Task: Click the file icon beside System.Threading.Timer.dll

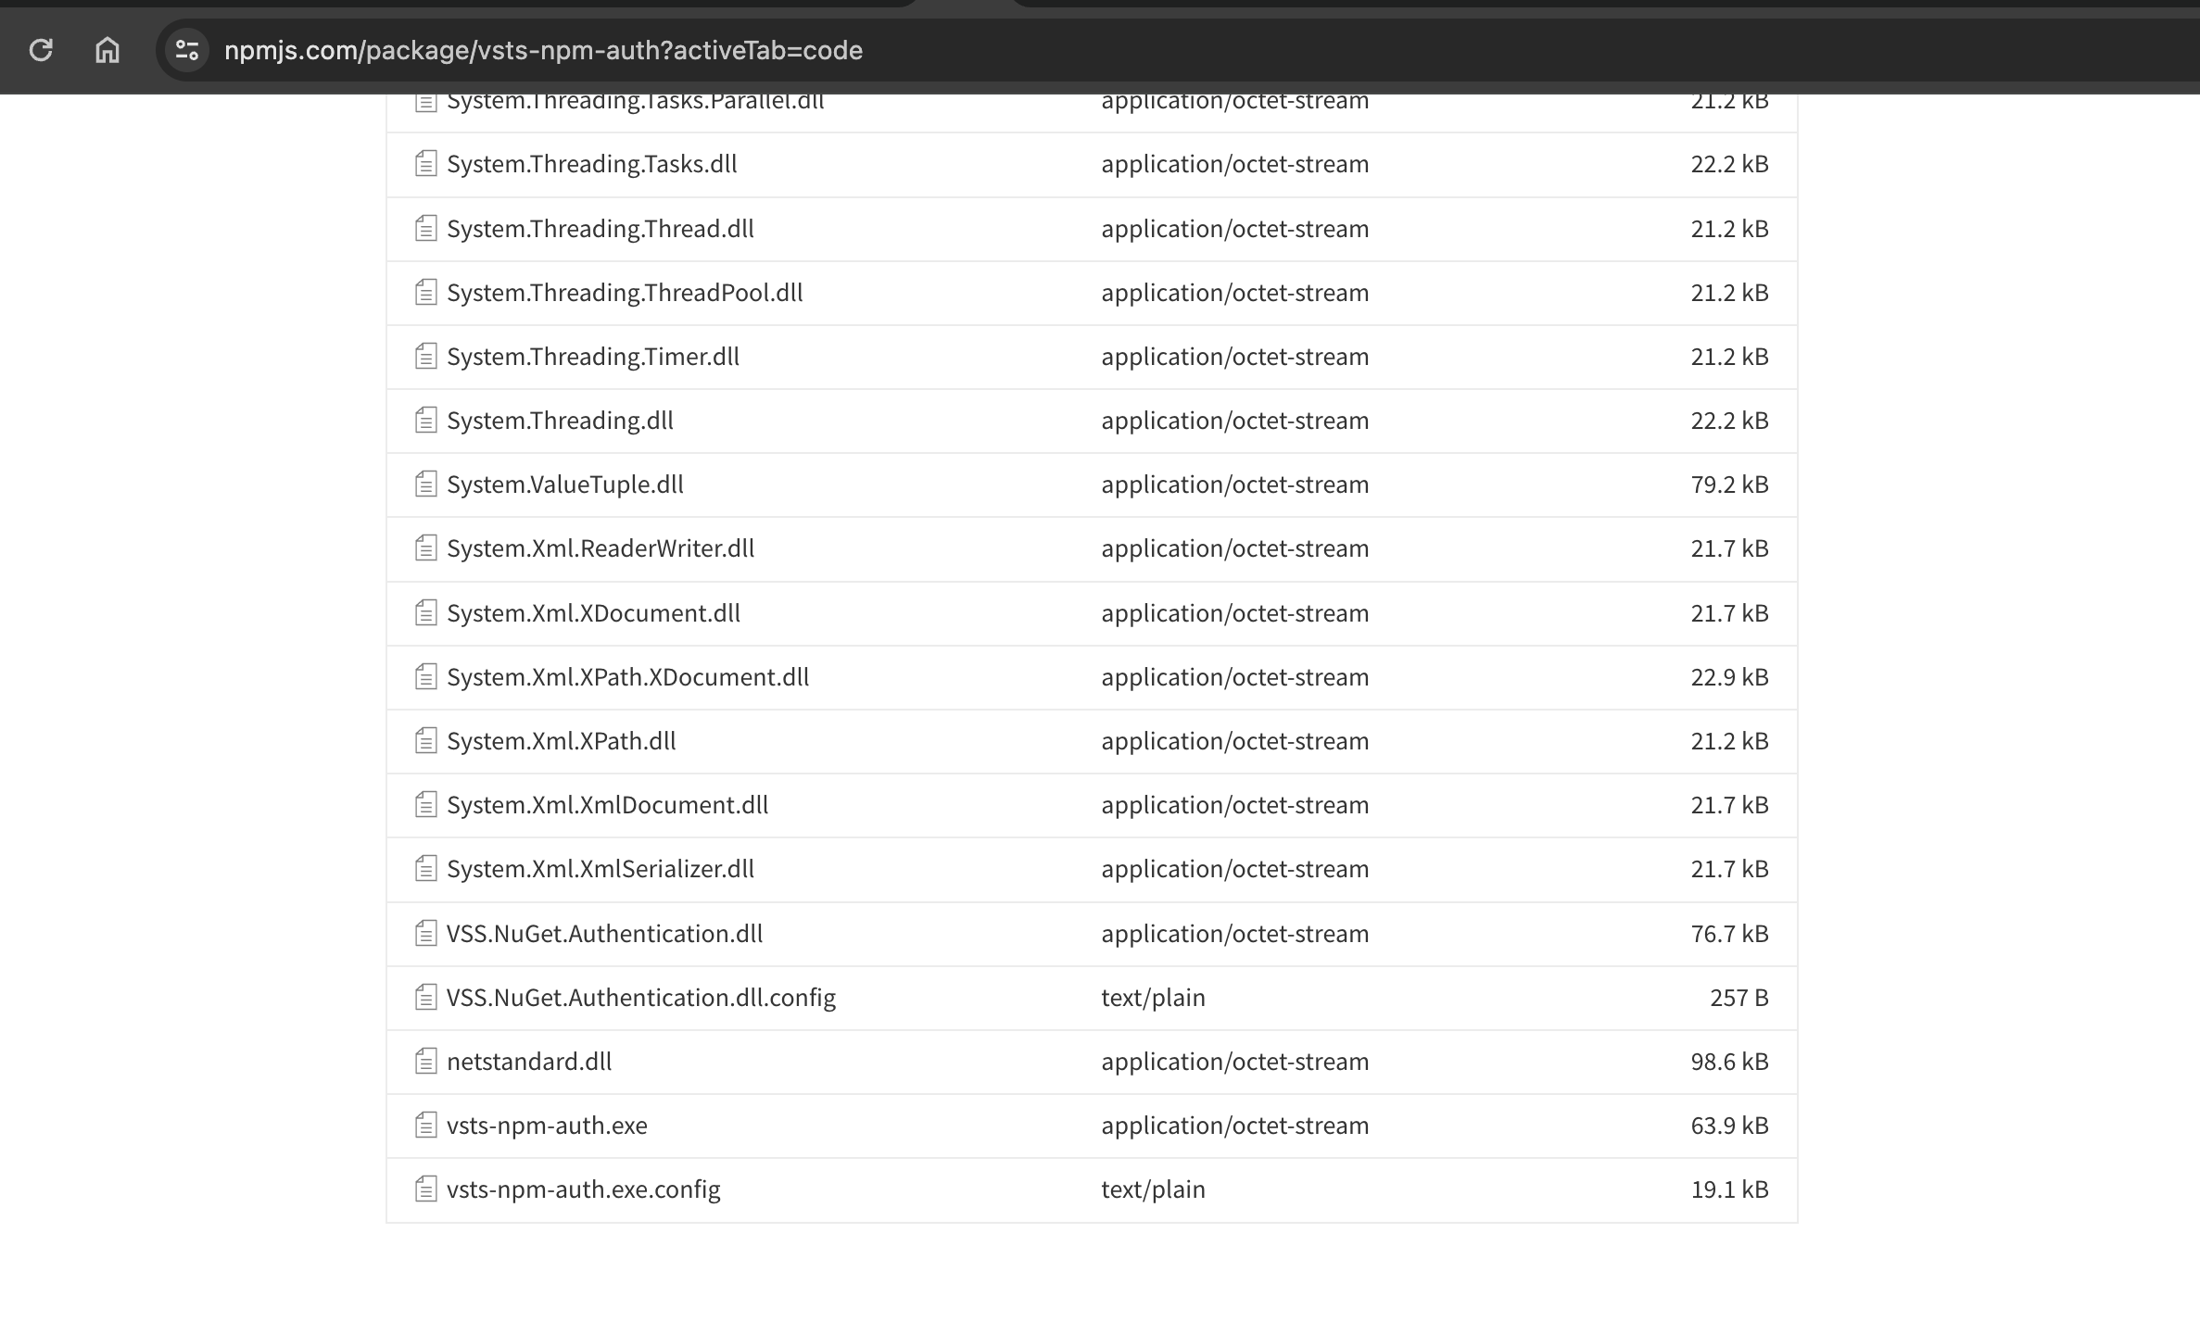Action: 425,355
